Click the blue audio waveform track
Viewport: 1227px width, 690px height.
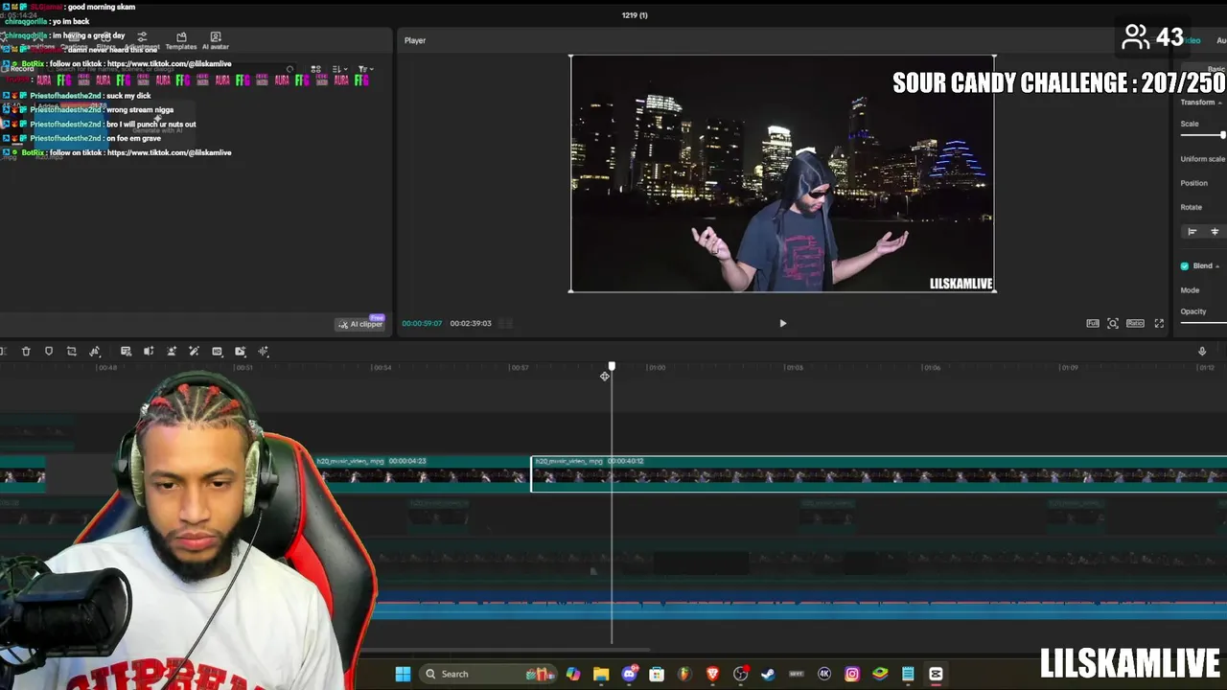800,606
